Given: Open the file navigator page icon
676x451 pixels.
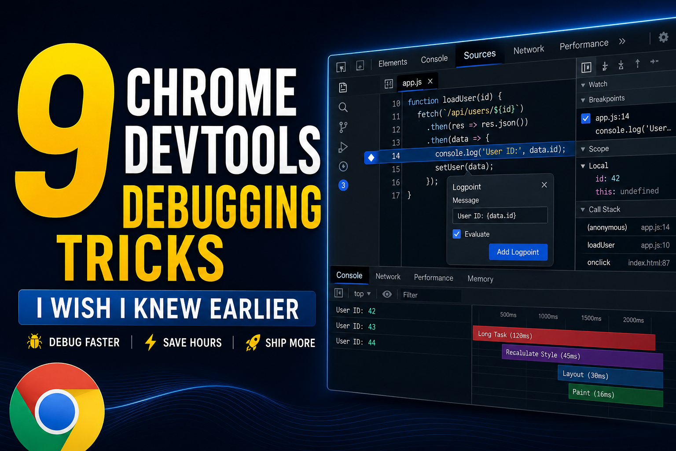Looking at the screenshot, I should coord(343,88).
